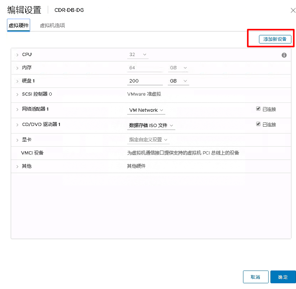Image resolution: width=296 pixels, height=289 pixels.
Task: Expand CD/DVD 驱动器 1 settings
Action: click(17, 125)
